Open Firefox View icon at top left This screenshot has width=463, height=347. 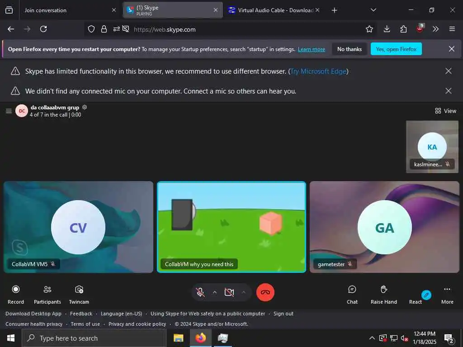9,10
